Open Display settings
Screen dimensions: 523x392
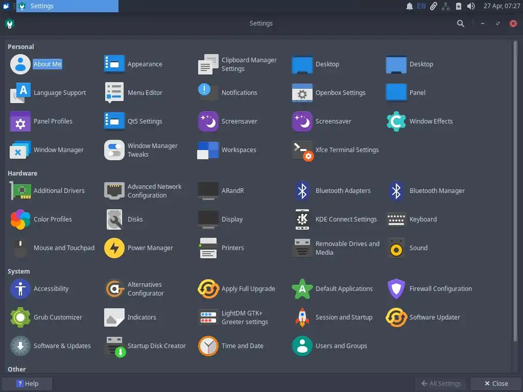click(x=220, y=219)
